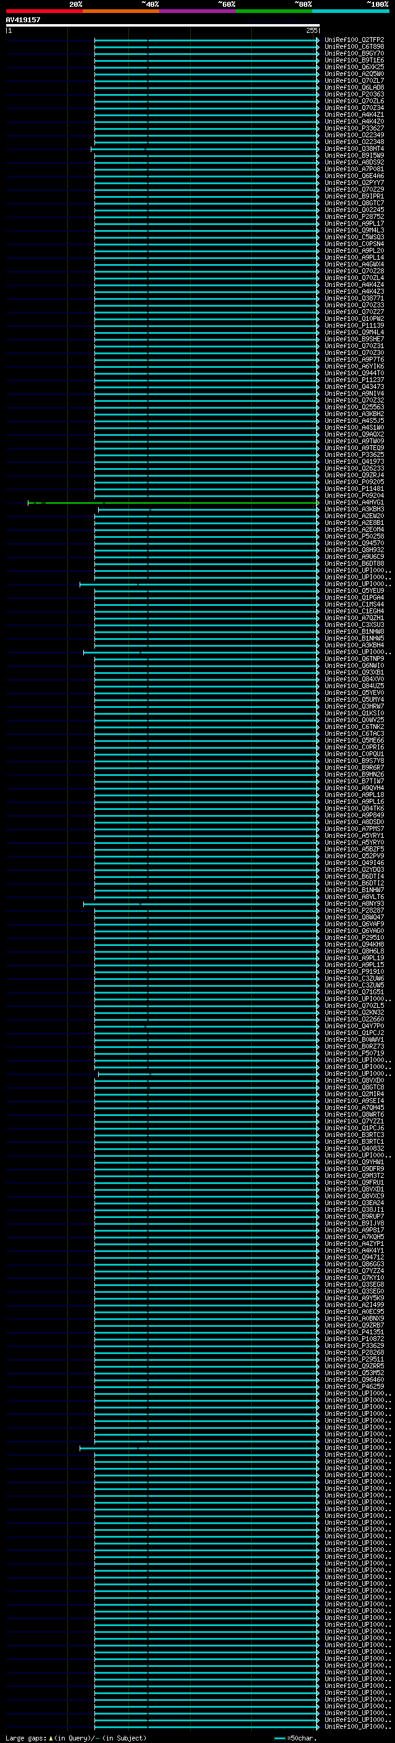This screenshot has width=395, height=1743.
Task: Click the =50char. scale legend
Action: coord(296,1738)
